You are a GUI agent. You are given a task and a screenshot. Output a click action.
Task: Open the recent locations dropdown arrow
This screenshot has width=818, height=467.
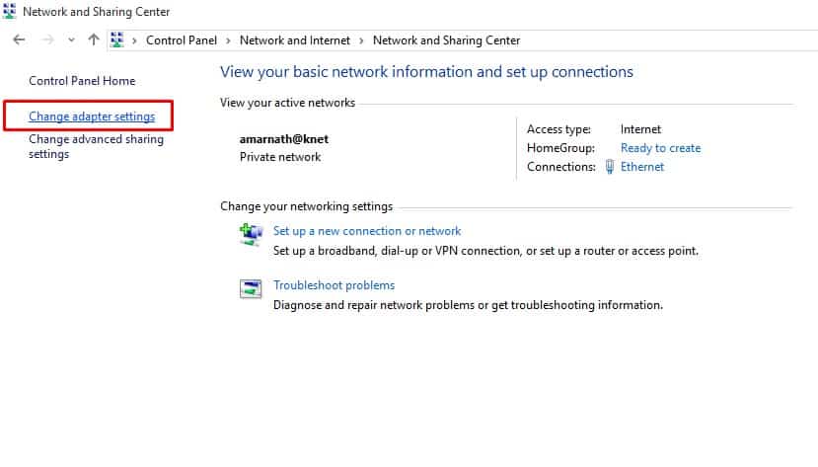pos(71,40)
